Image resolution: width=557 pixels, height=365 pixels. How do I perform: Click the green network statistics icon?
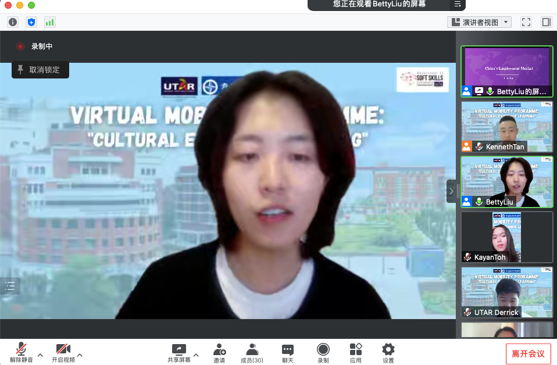point(49,22)
